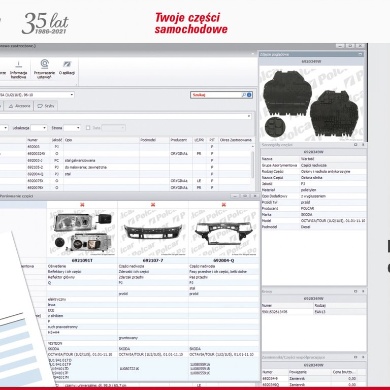This screenshot has height=390, width=390.
Task: Switch to the Akcesoria tab
Action: click(19, 106)
